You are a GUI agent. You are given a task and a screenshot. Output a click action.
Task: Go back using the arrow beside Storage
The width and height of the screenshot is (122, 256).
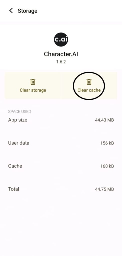(11, 11)
